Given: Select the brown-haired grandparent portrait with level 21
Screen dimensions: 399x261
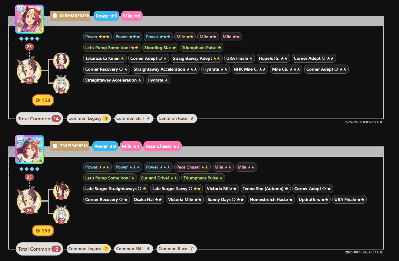Looking at the screenshot, I should tap(61, 191).
